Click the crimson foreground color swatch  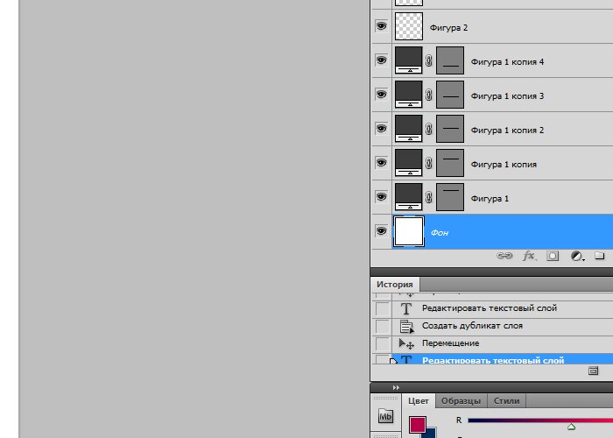click(x=418, y=425)
